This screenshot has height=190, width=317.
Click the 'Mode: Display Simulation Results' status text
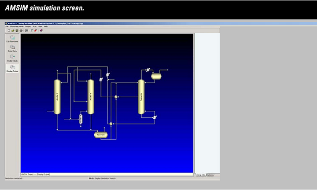point(103,179)
